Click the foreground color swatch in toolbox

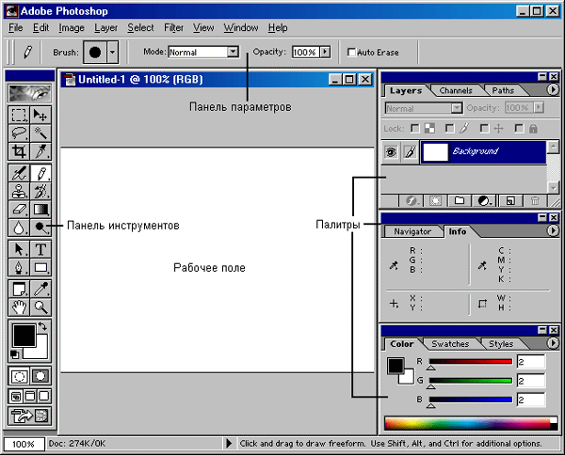click(x=24, y=336)
